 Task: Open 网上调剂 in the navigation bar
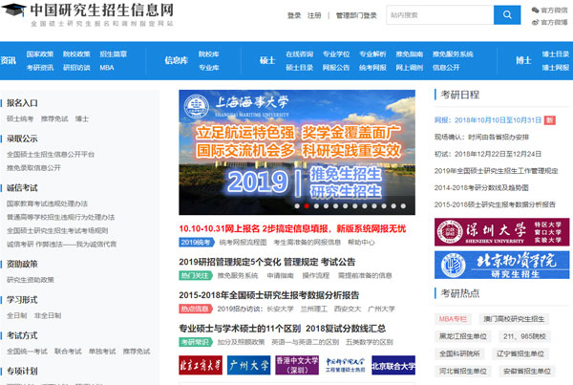click(410, 68)
